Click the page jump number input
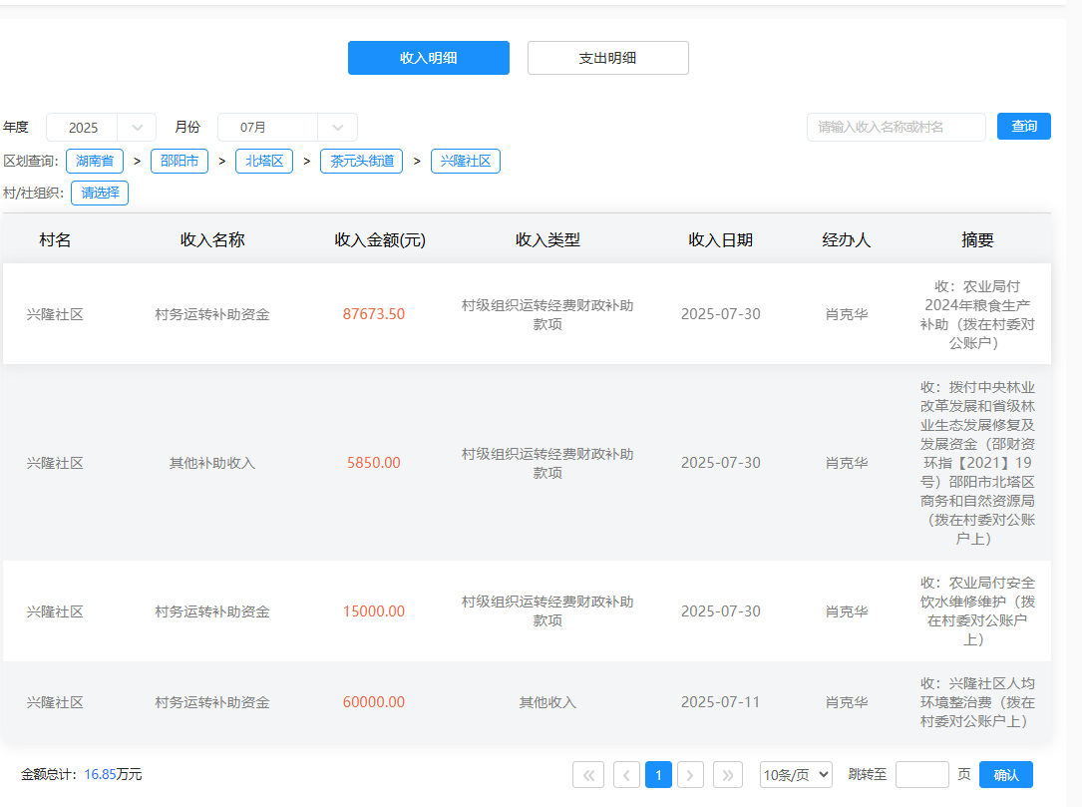The height and width of the screenshot is (807, 1082). pyautogui.click(x=921, y=774)
